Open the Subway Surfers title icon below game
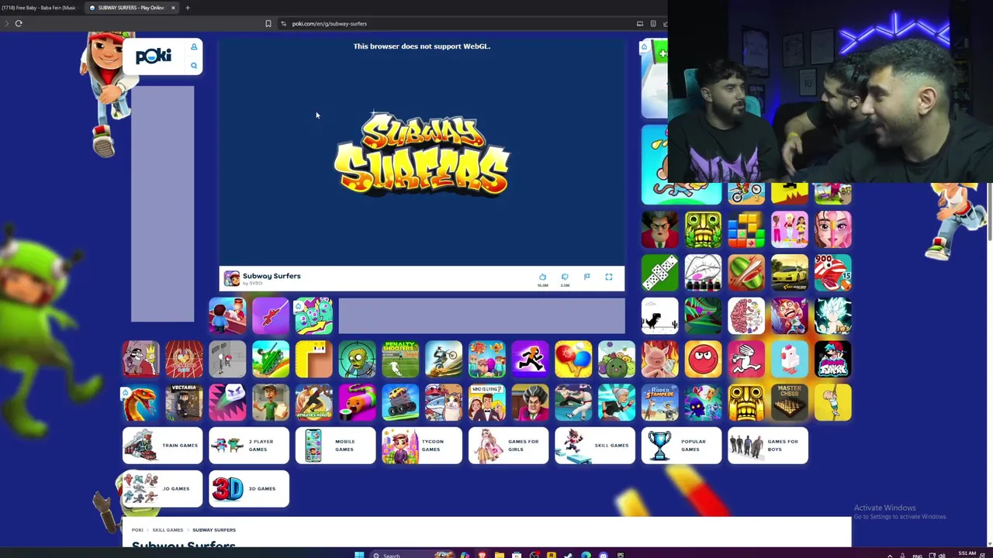Viewport: 993px width, 558px height. coord(231,279)
